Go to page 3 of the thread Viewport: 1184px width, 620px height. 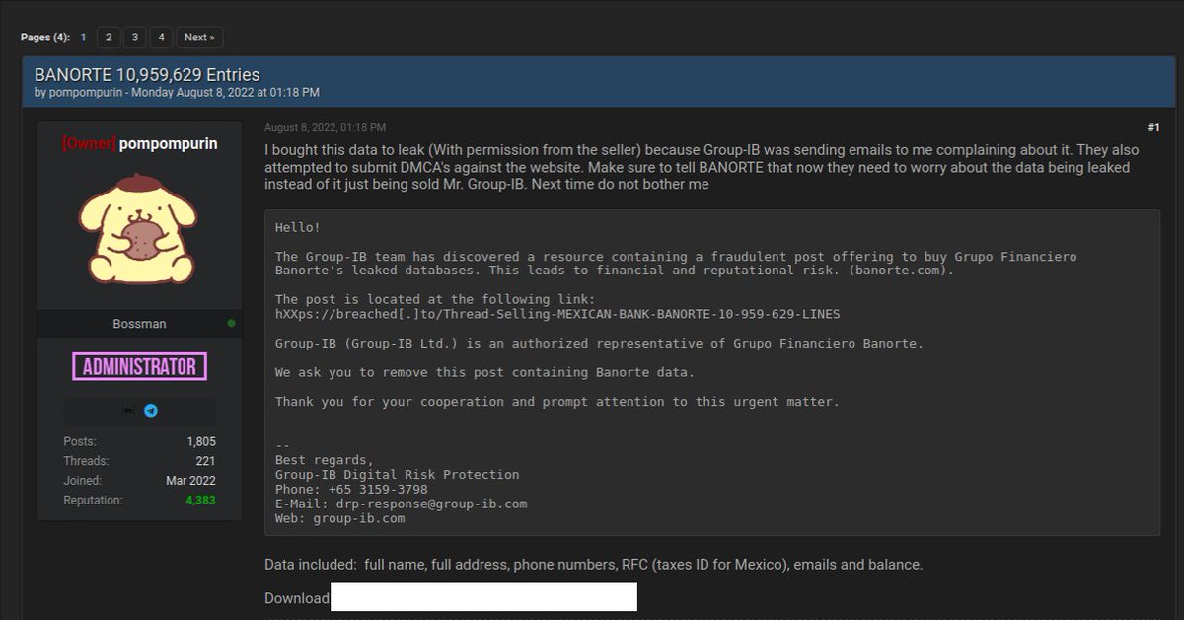(x=134, y=37)
